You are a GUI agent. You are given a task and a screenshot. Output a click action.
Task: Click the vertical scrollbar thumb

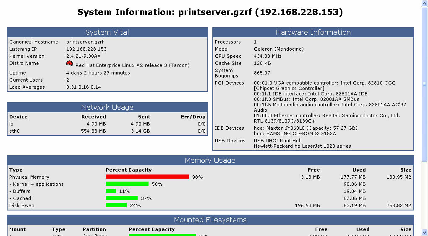pos(424,84)
